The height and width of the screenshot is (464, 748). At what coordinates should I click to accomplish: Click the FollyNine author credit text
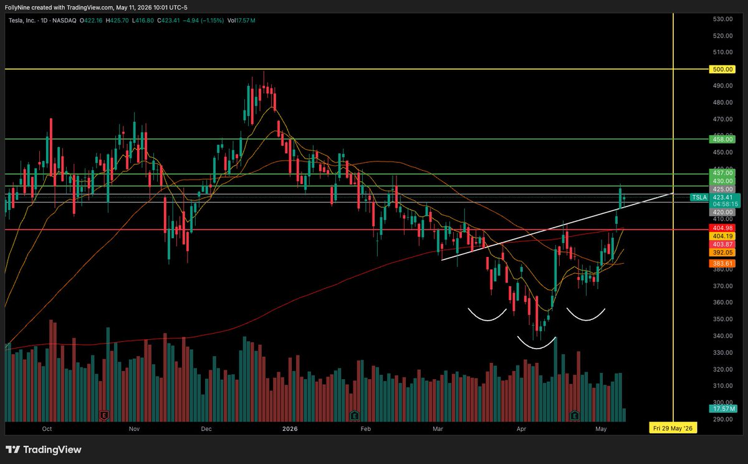point(17,6)
